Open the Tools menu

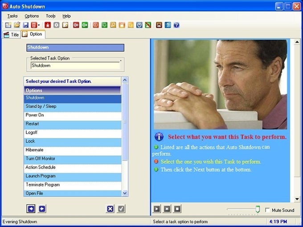51,16
